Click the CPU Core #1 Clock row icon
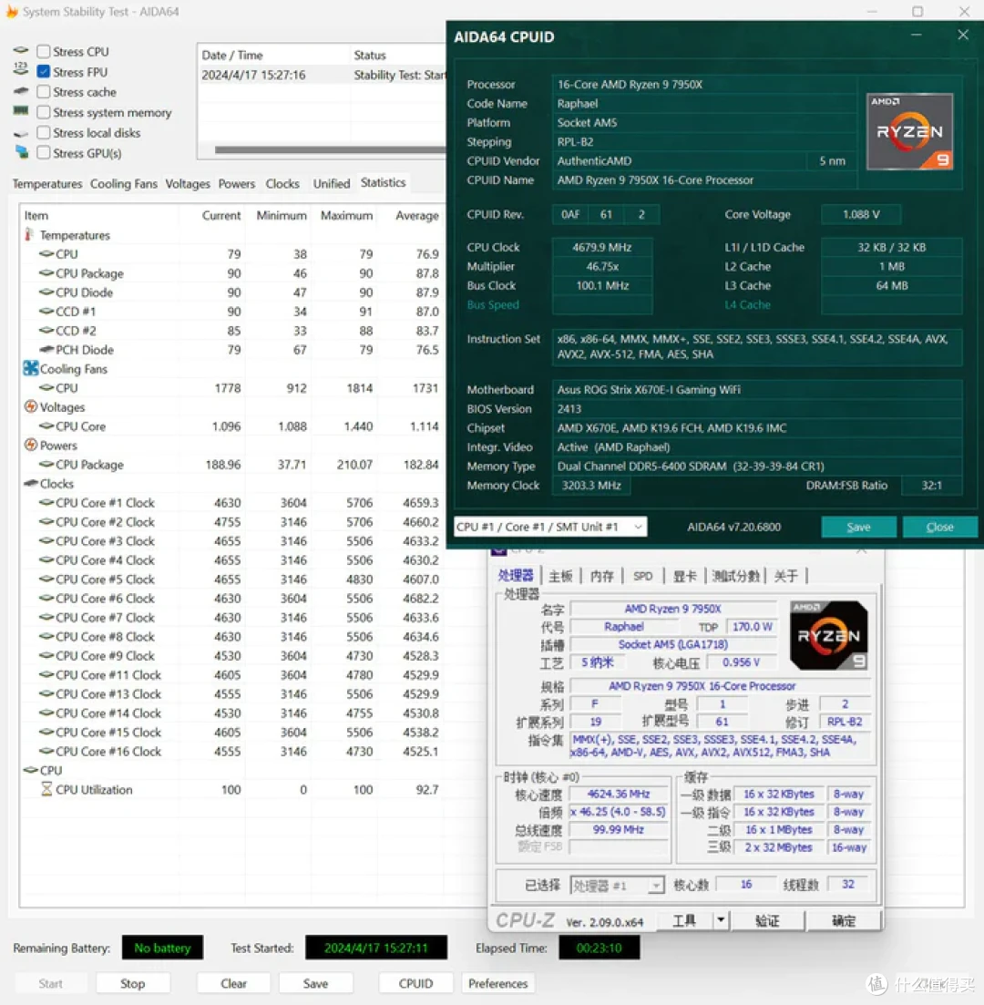Image resolution: width=984 pixels, height=1005 pixels. point(46,503)
